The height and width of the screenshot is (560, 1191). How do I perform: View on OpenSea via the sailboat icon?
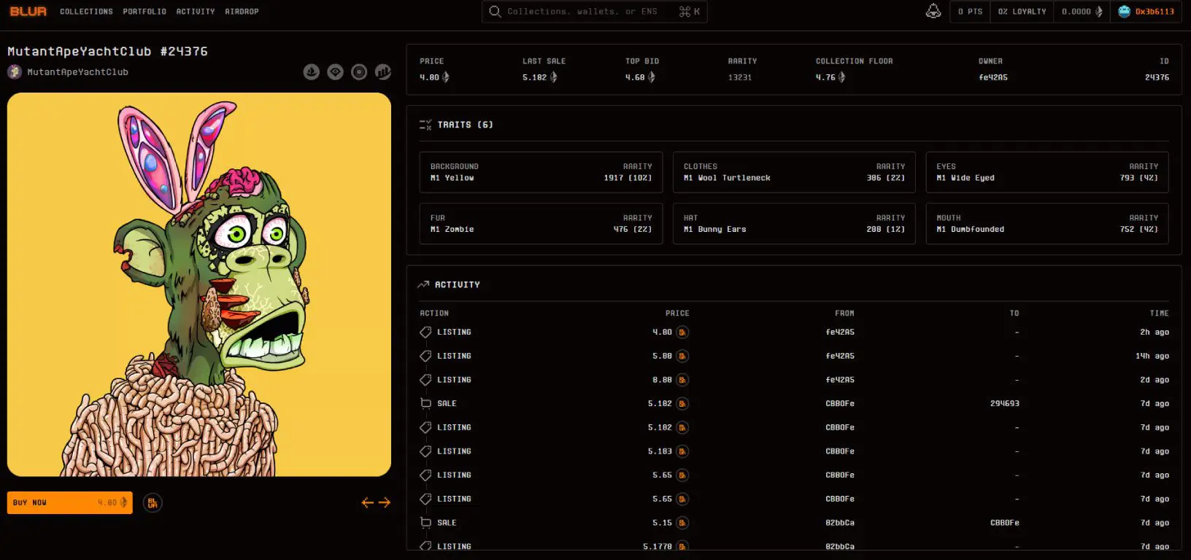click(x=312, y=71)
